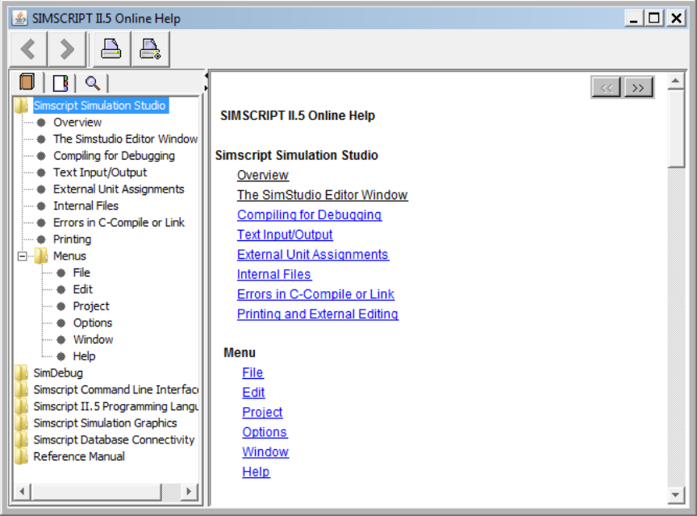
Task: Click the folder icon beside Simscript Simulation Graphics
Action: 21,422
